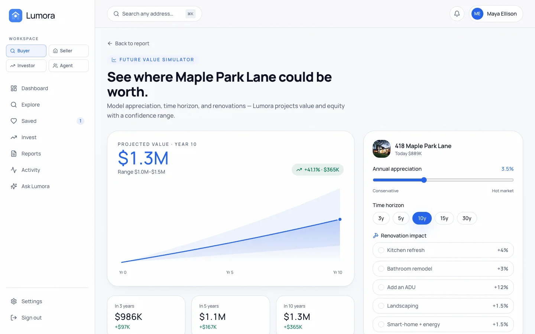The image size is (535, 334).
Task: Click Back to report link
Action: point(128,43)
